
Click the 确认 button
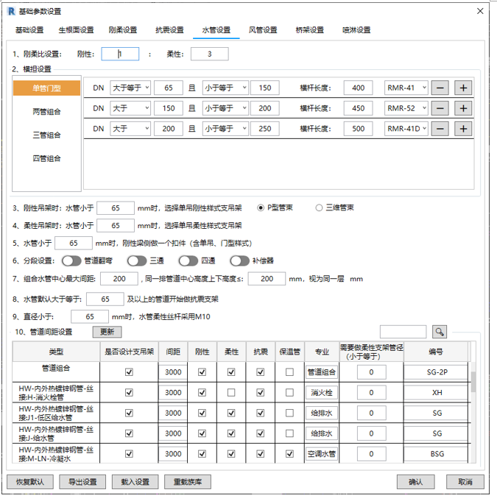pos(416,482)
